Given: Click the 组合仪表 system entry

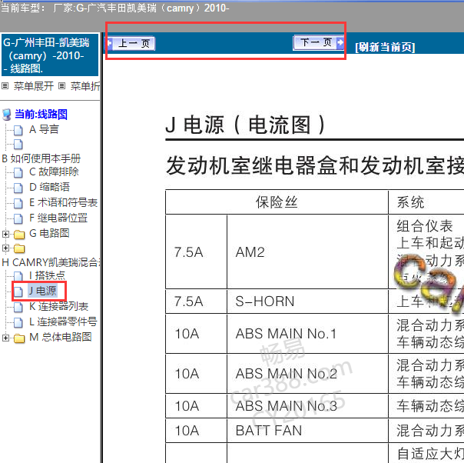Looking at the screenshot, I should coord(424,226).
